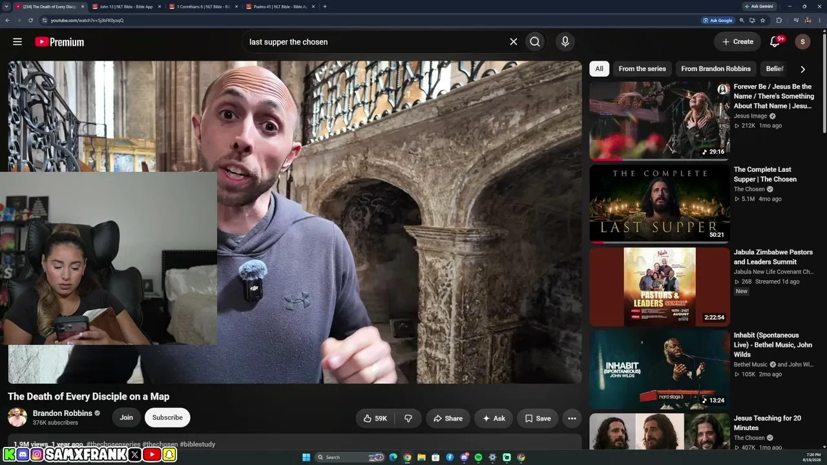This screenshot has height=465, width=827.
Task: Open Spotify from the taskbar
Action: point(478,457)
